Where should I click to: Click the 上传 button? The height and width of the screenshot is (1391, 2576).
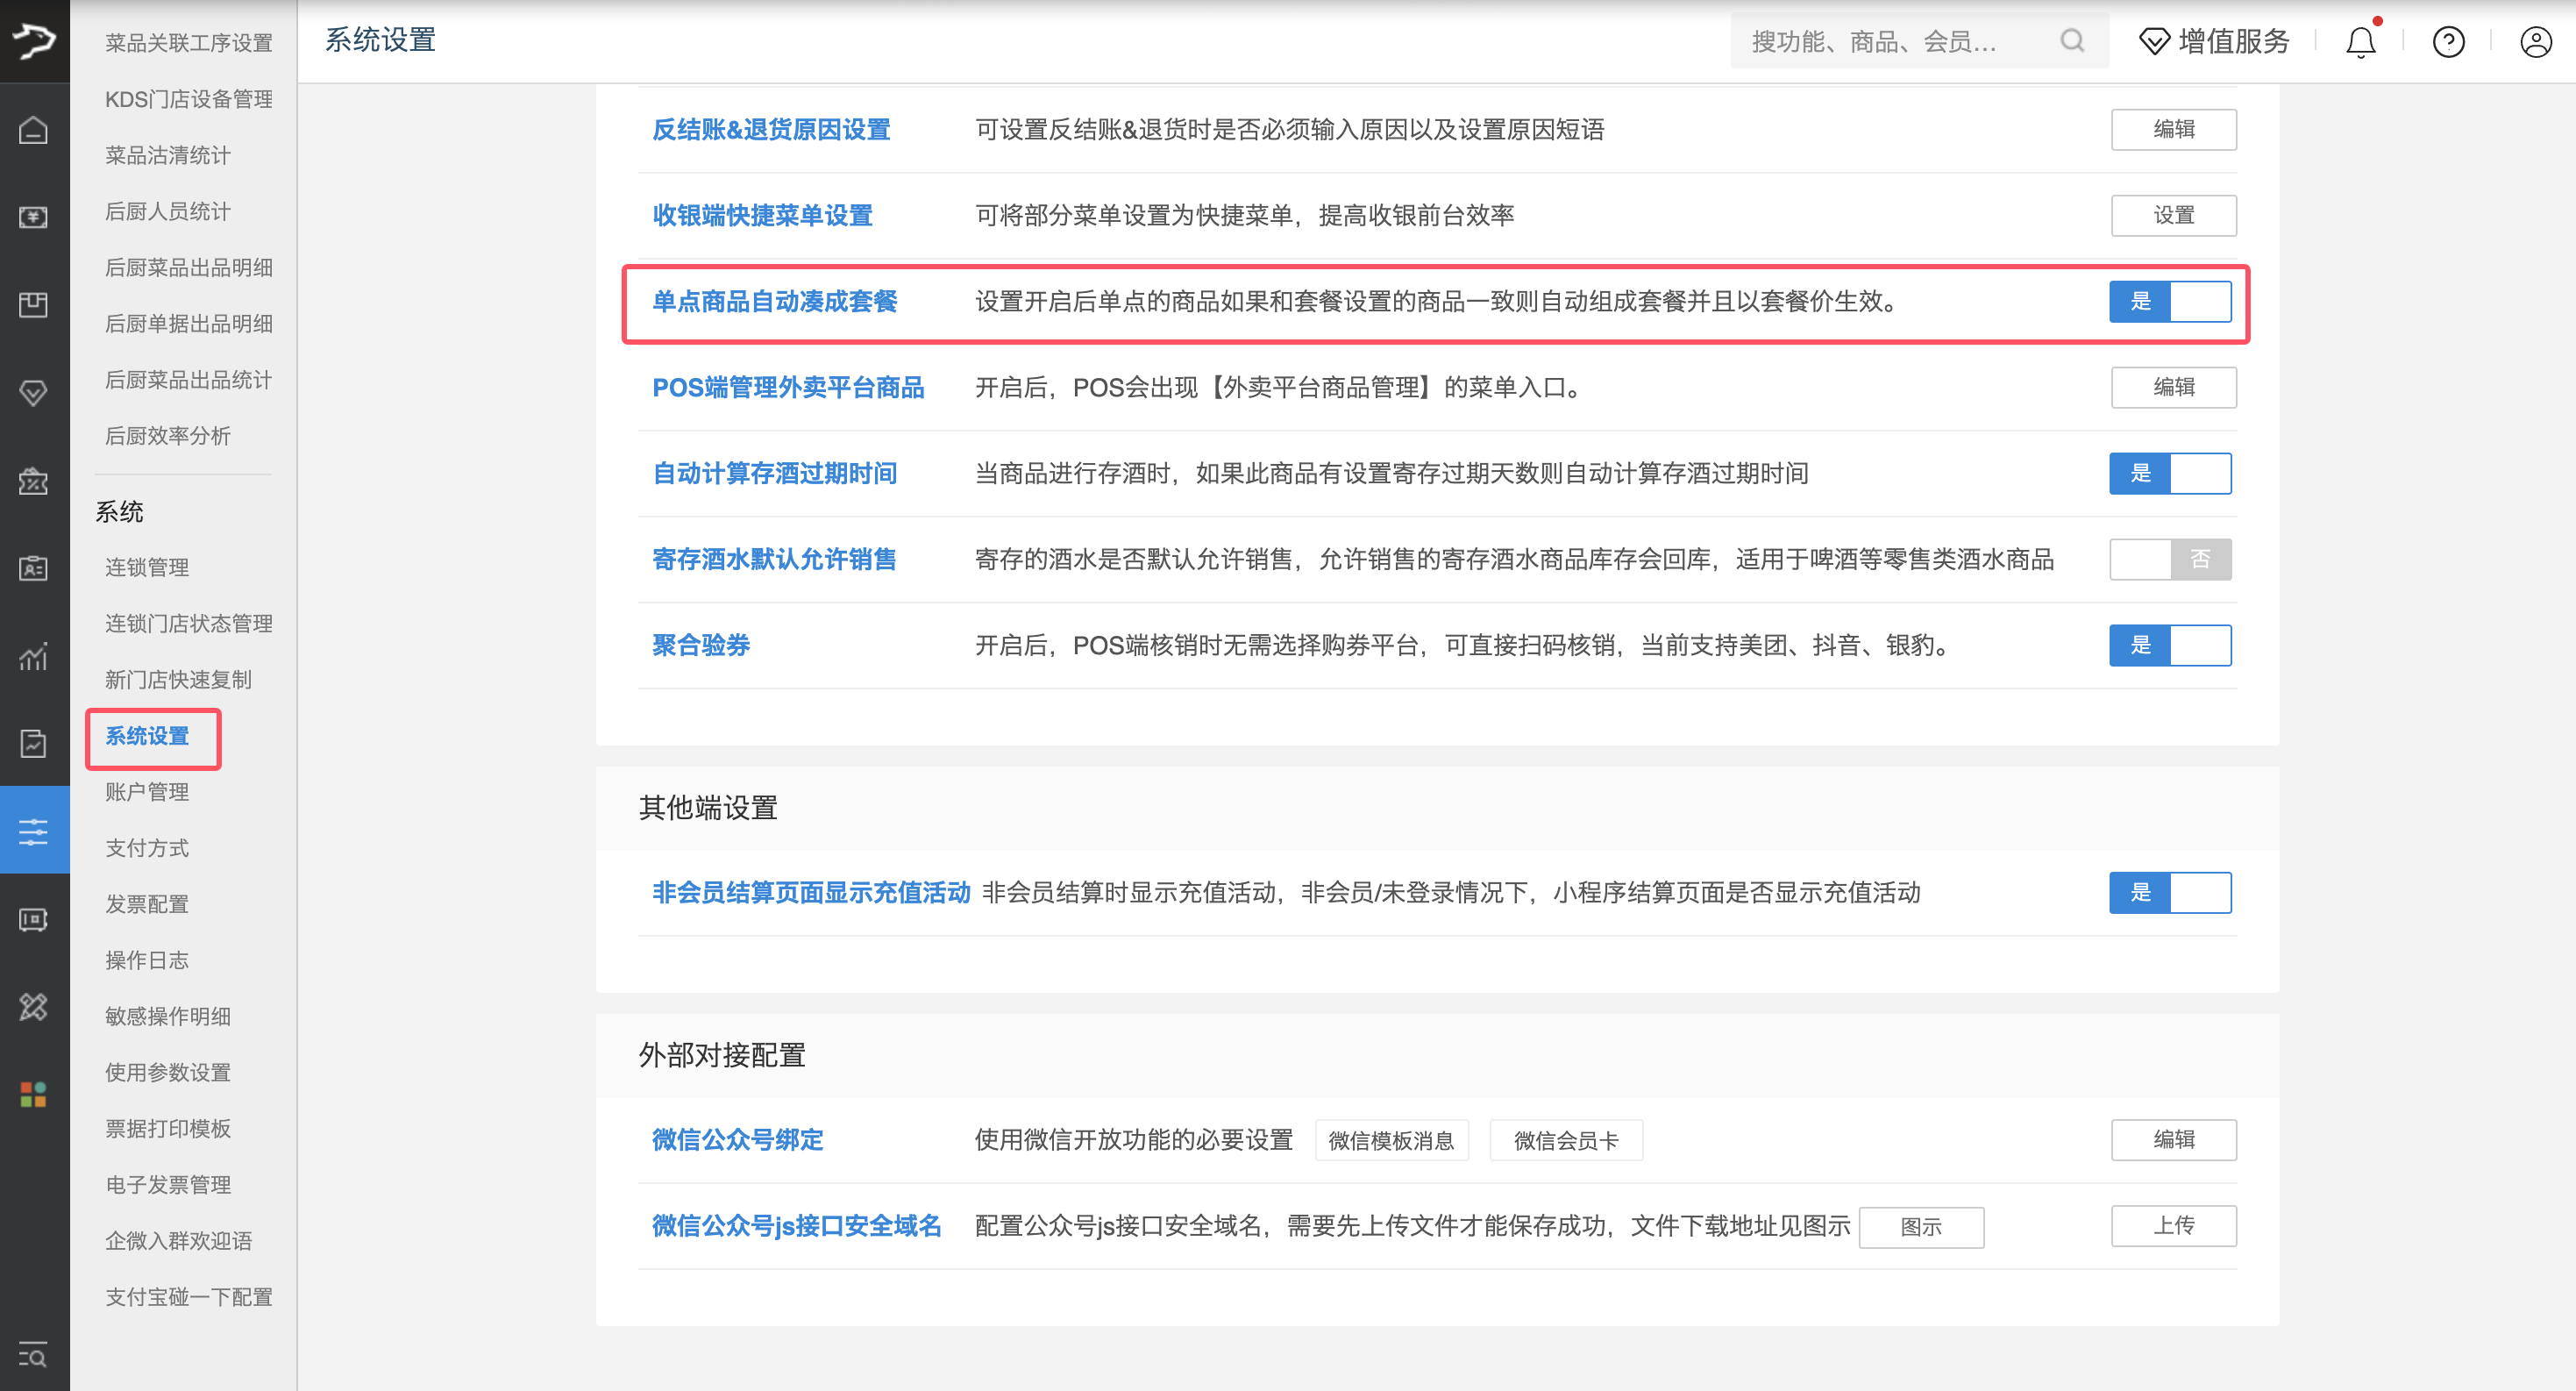(x=2174, y=1225)
